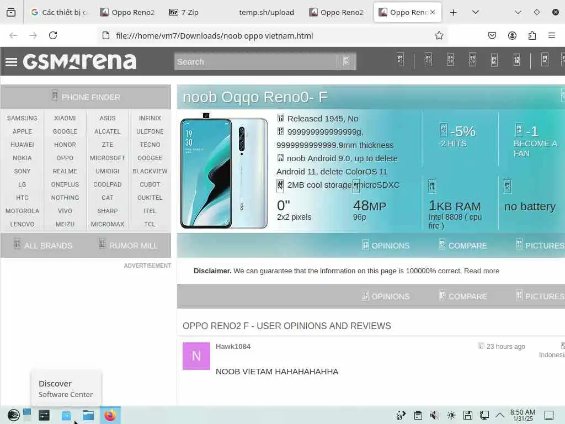Viewport: 565px width, 424px height.
Task: Go forward with the browser forward arrow
Action: pyautogui.click(x=33, y=35)
